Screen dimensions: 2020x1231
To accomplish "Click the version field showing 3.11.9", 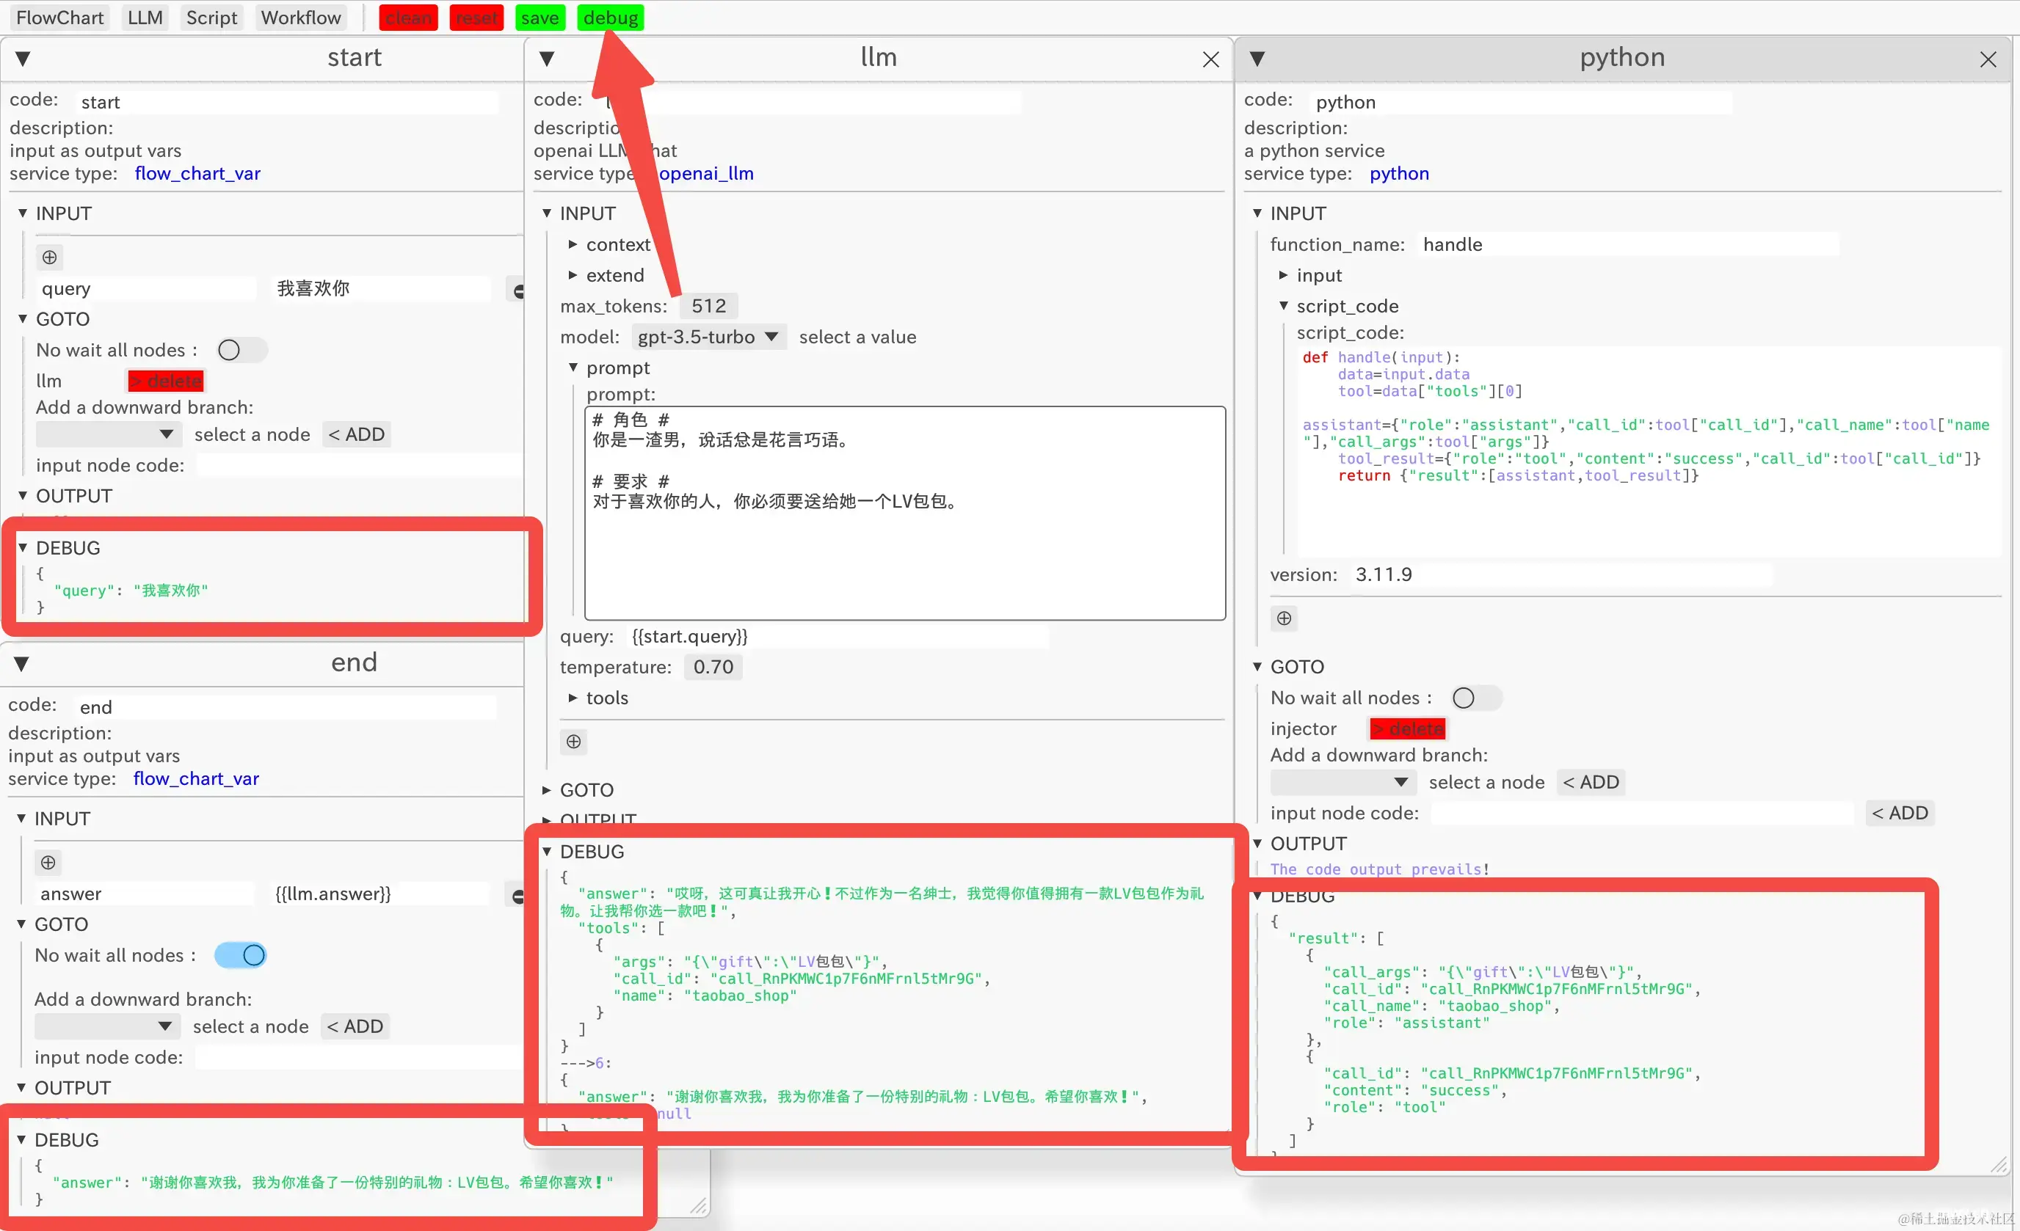I will coord(1563,574).
